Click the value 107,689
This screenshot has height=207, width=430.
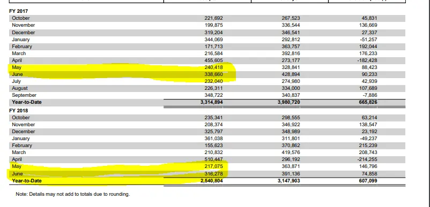(x=368, y=88)
